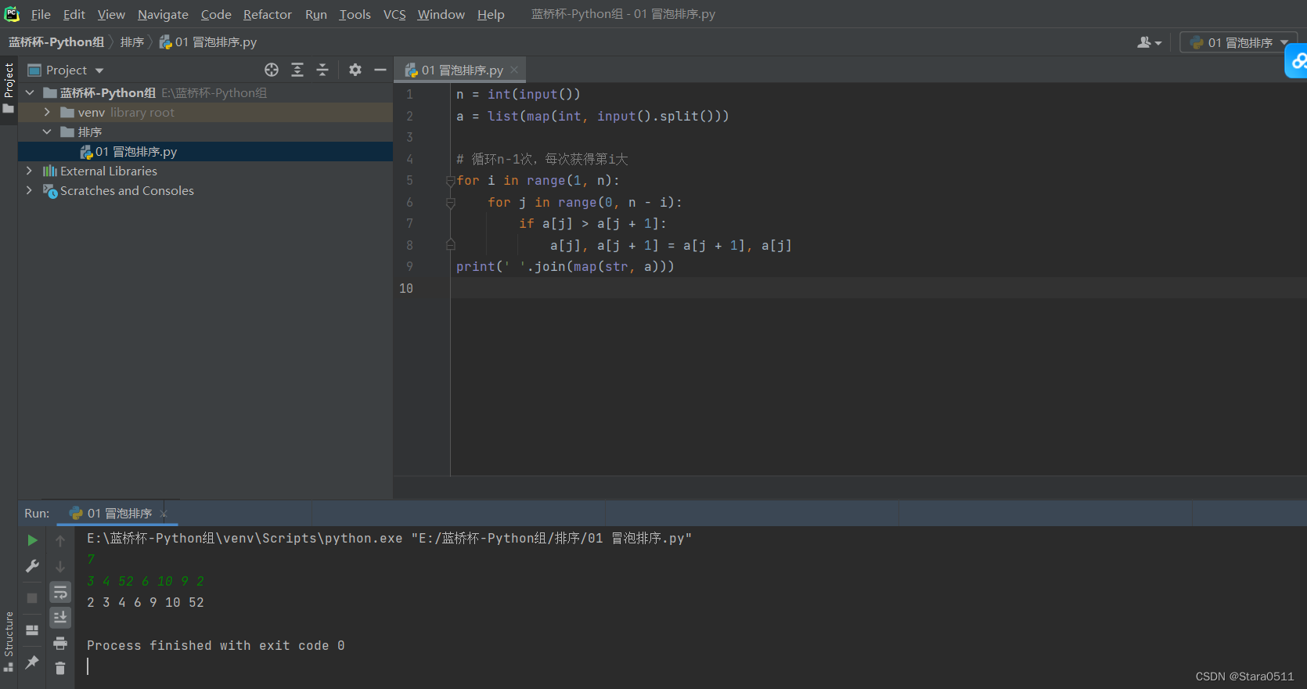1307x689 pixels.
Task: Open the Navigate menu
Action: pos(163,14)
